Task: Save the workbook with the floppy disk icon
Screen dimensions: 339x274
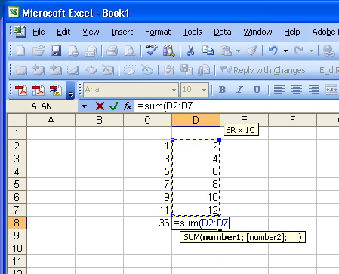Action: click(56, 51)
